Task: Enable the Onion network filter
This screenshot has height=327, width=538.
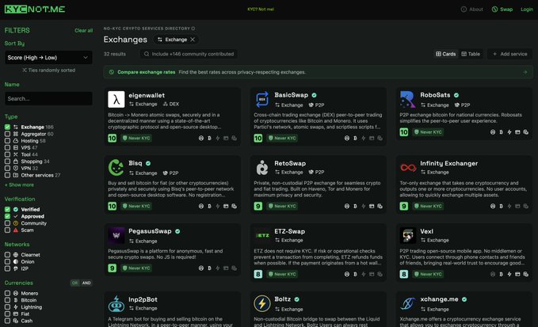Action: [x=7, y=261]
